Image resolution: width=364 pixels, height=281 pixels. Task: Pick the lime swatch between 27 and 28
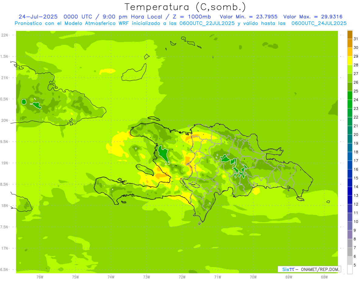[x=350, y=69]
